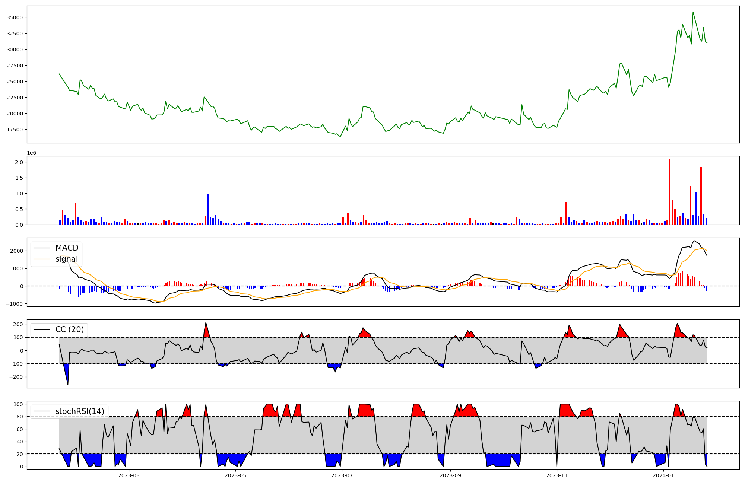This screenshot has width=745, height=484.
Task: Click the 80 label on stochRSI axis
Action: pos(20,417)
